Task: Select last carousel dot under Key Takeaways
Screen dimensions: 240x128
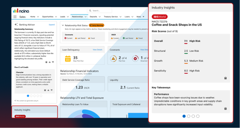Action: click(198, 116)
